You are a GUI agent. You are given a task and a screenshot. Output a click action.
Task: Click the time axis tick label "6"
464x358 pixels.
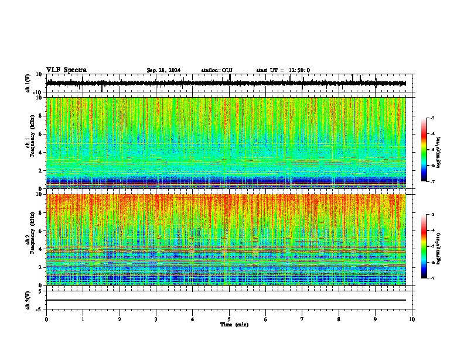[x=266, y=319]
